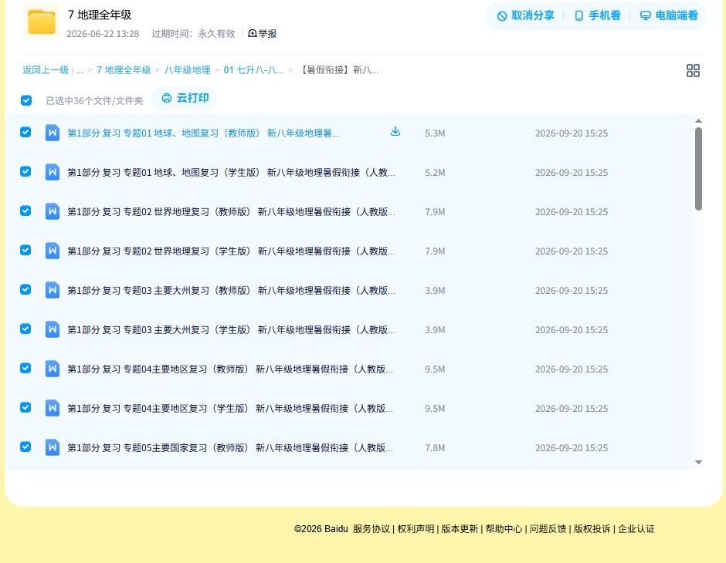Toggle the select-all checkbox beside 已选中36个文件
Viewport: 726px width, 563px height.
click(x=26, y=100)
